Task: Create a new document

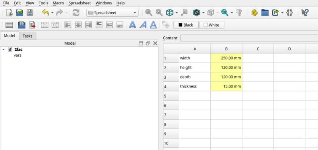Action: (x=9, y=13)
